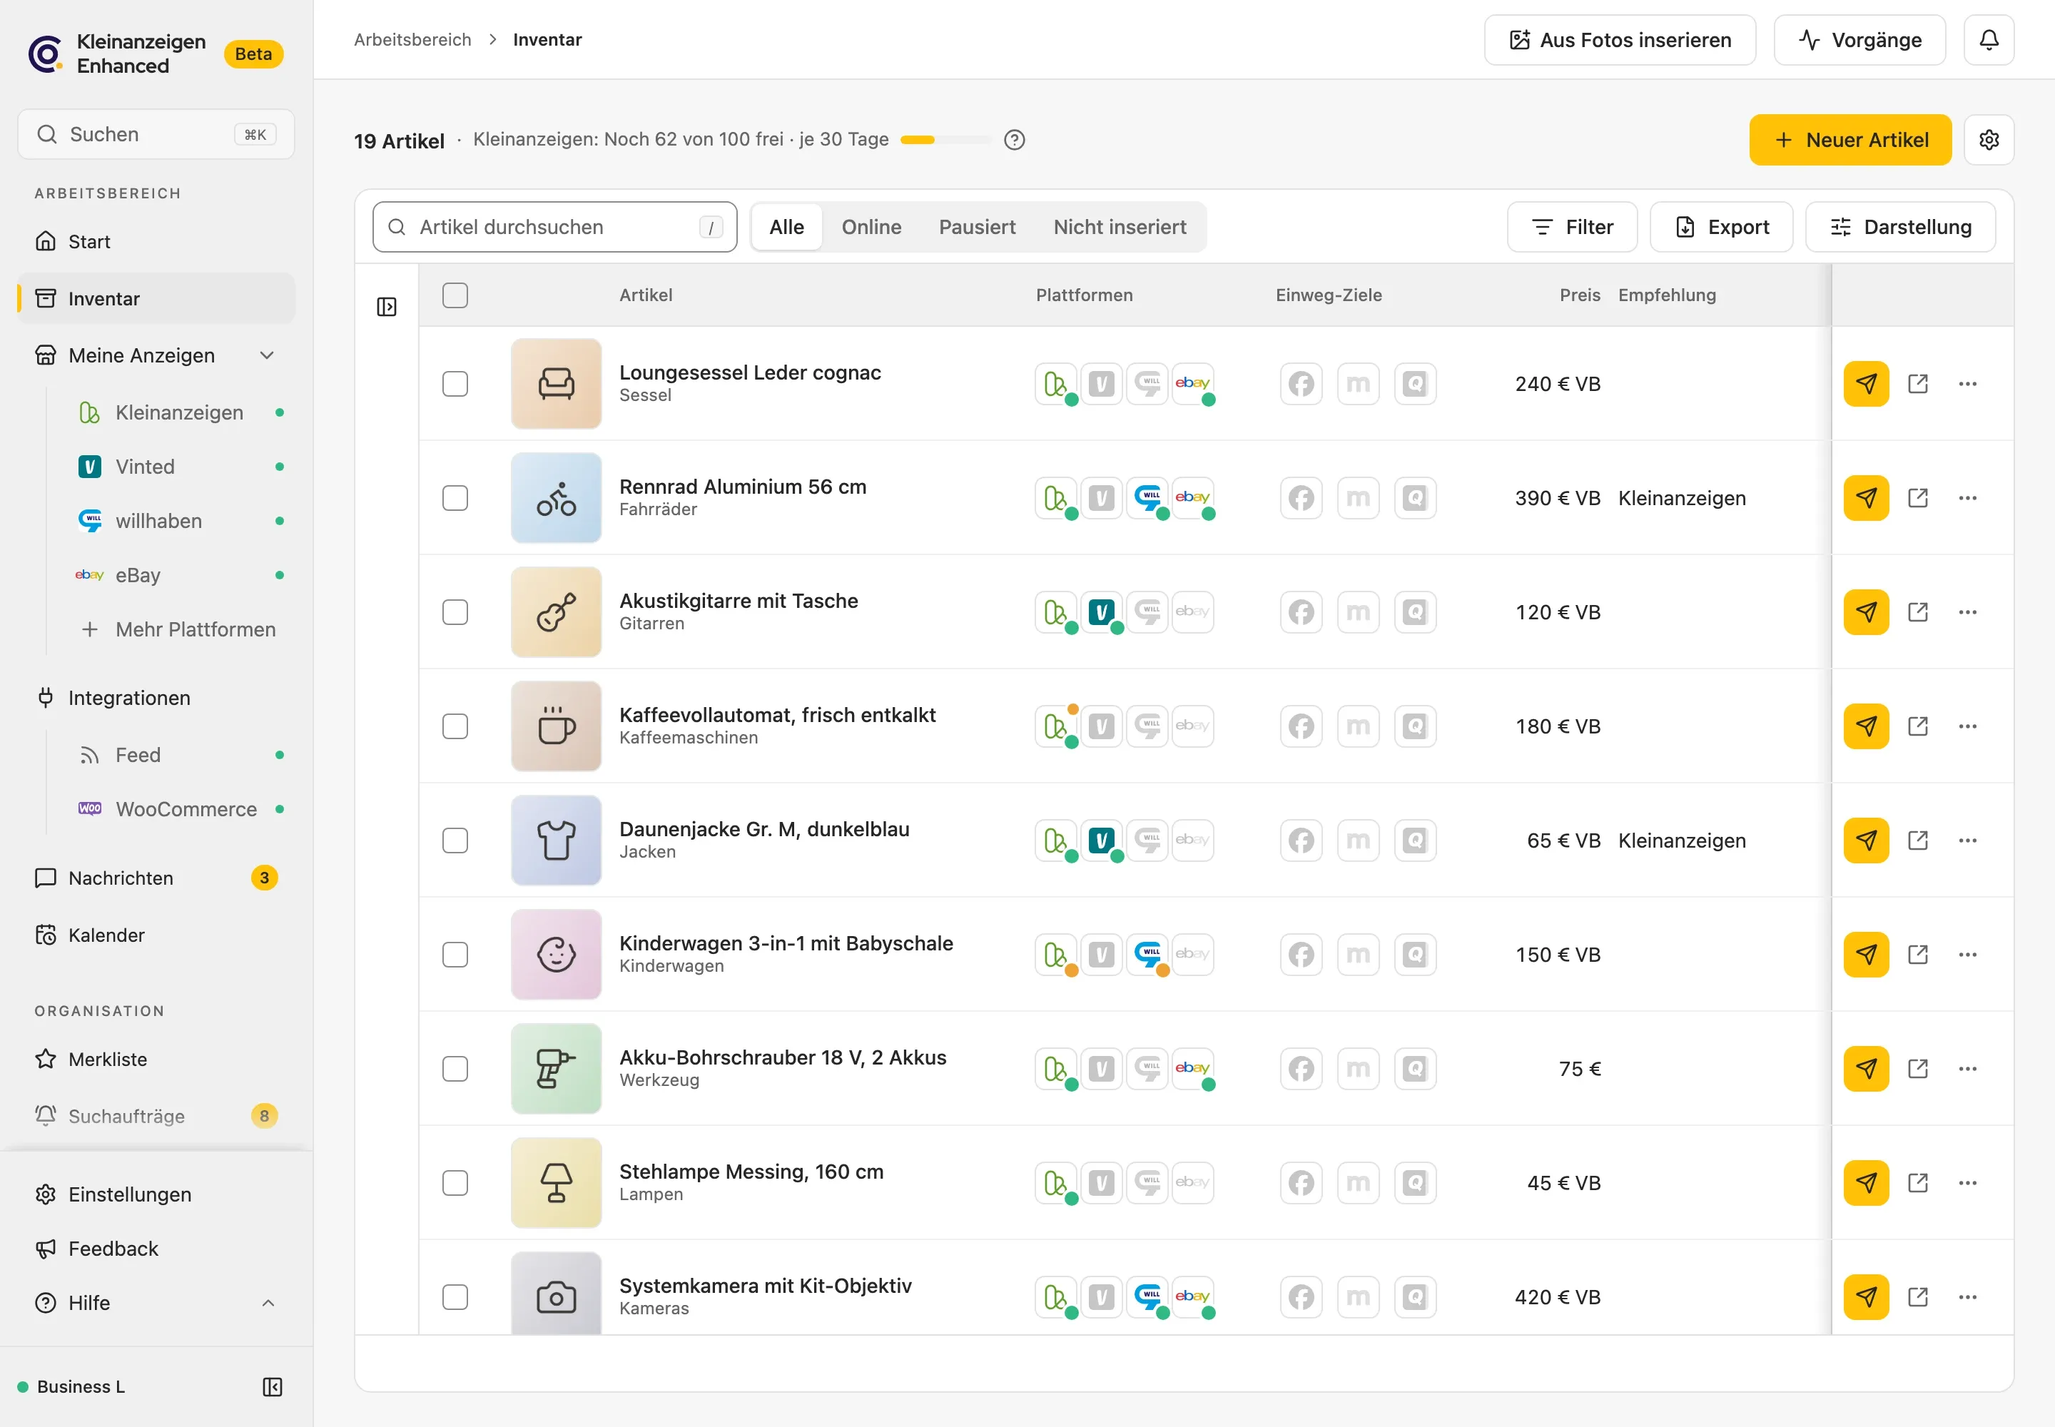Switch to the Online tab
The image size is (2055, 1427).
point(871,227)
